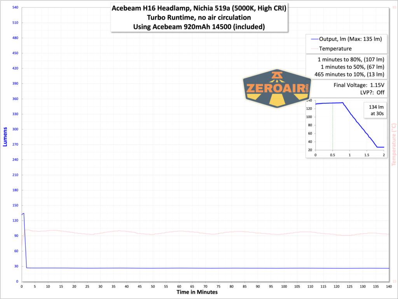Collapse the inset zoomed runtime graph
This screenshot has height=299, width=398.
pos(345,128)
